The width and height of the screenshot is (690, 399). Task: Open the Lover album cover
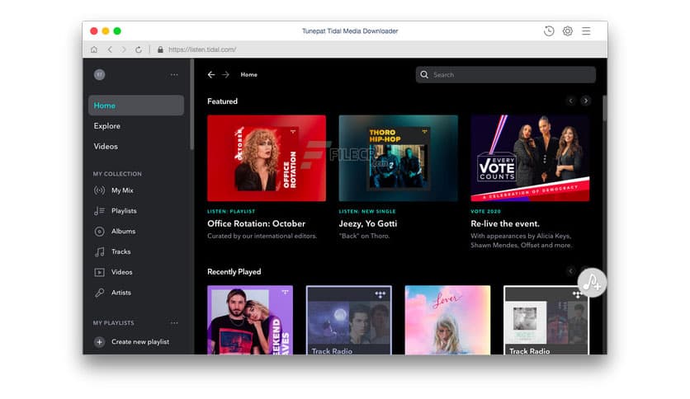point(447,320)
